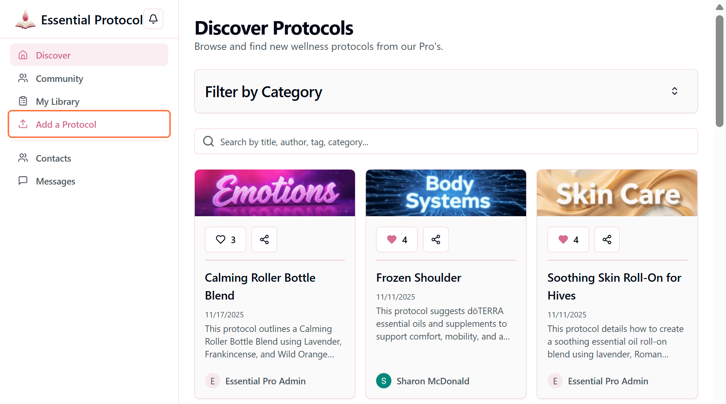This screenshot has width=726, height=404.
Task: Open the Messages section
Action: (55, 181)
